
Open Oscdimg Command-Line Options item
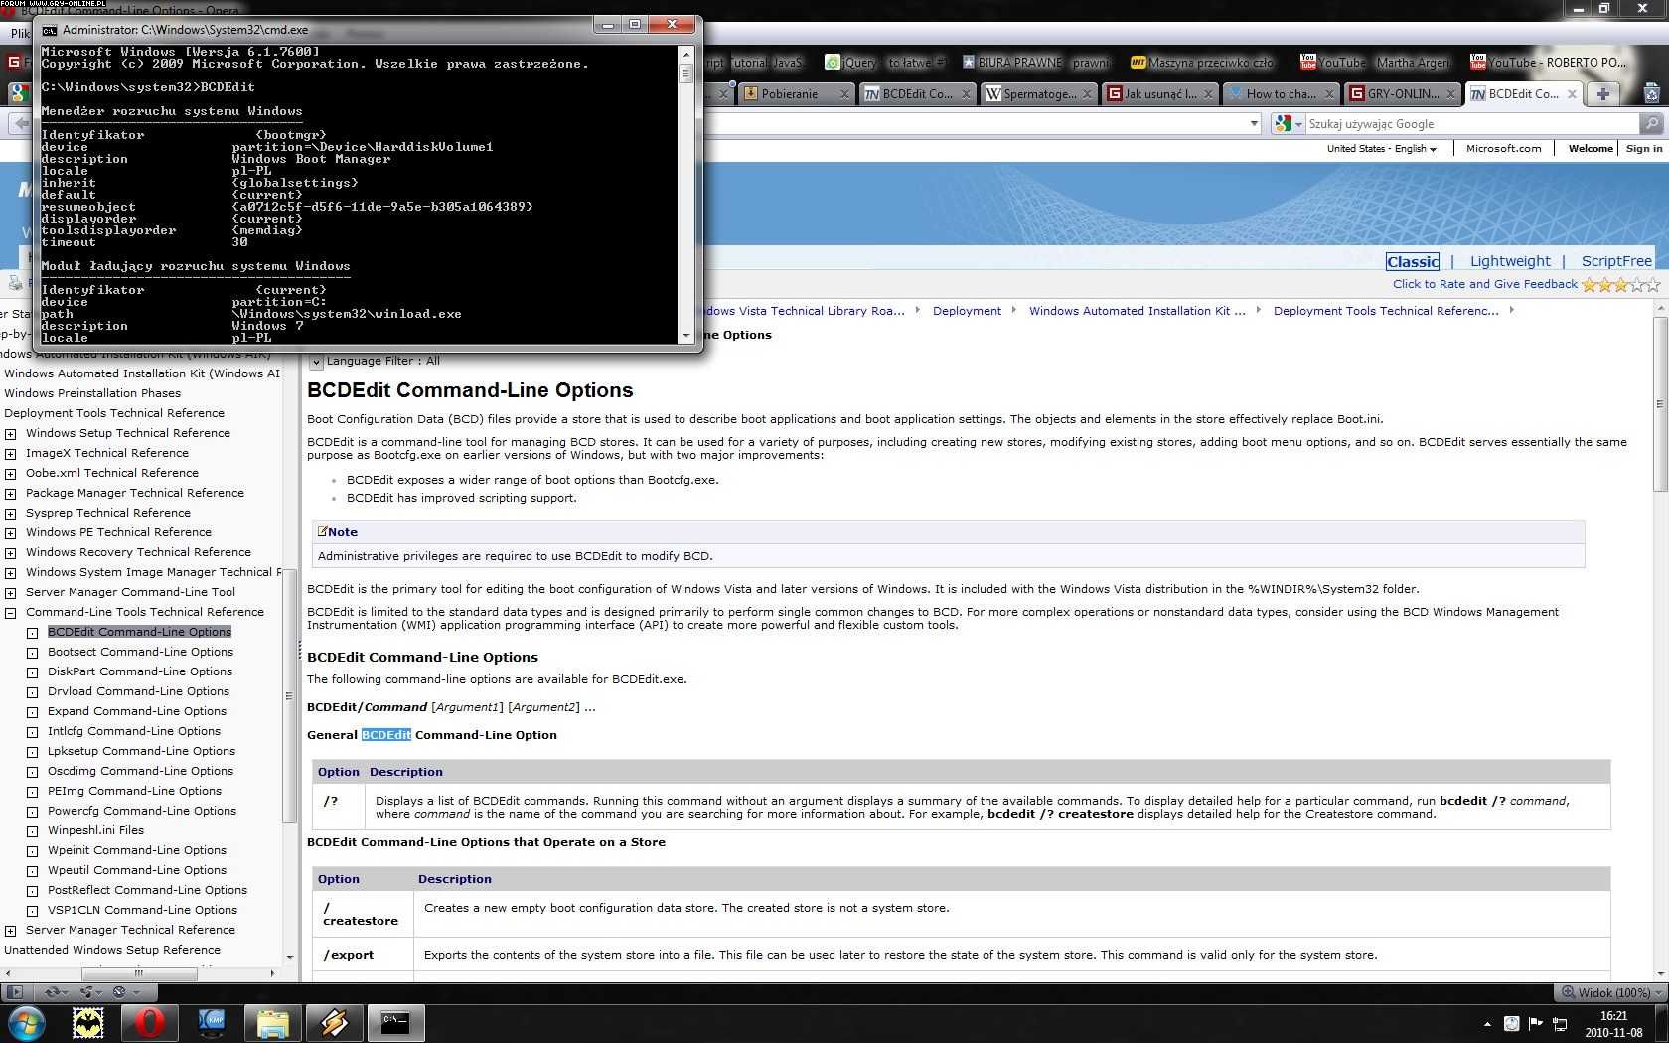[x=140, y=772]
